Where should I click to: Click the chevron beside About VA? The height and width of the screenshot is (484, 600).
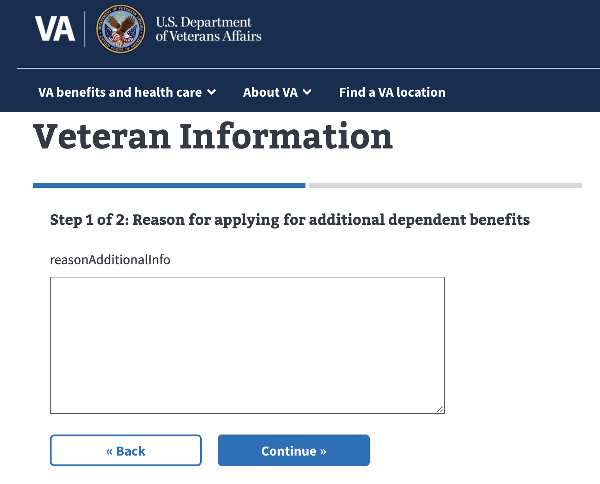tap(307, 92)
